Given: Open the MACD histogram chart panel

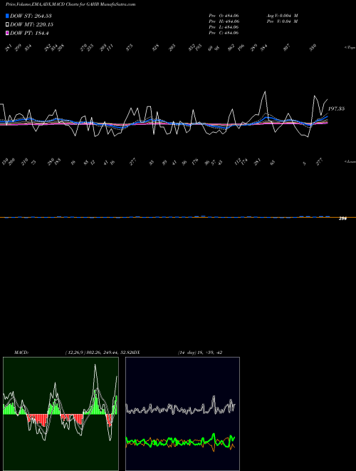Looking at the screenshot, I should [61, 414].
